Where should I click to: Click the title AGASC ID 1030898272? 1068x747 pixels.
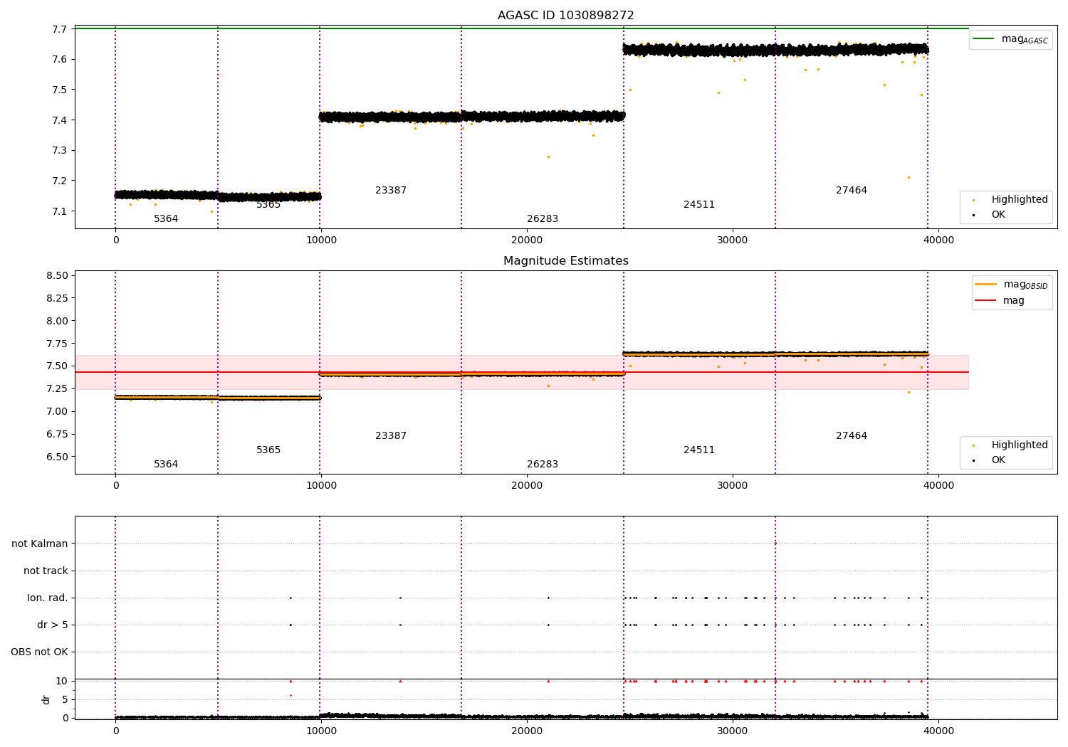pos(565,16)
